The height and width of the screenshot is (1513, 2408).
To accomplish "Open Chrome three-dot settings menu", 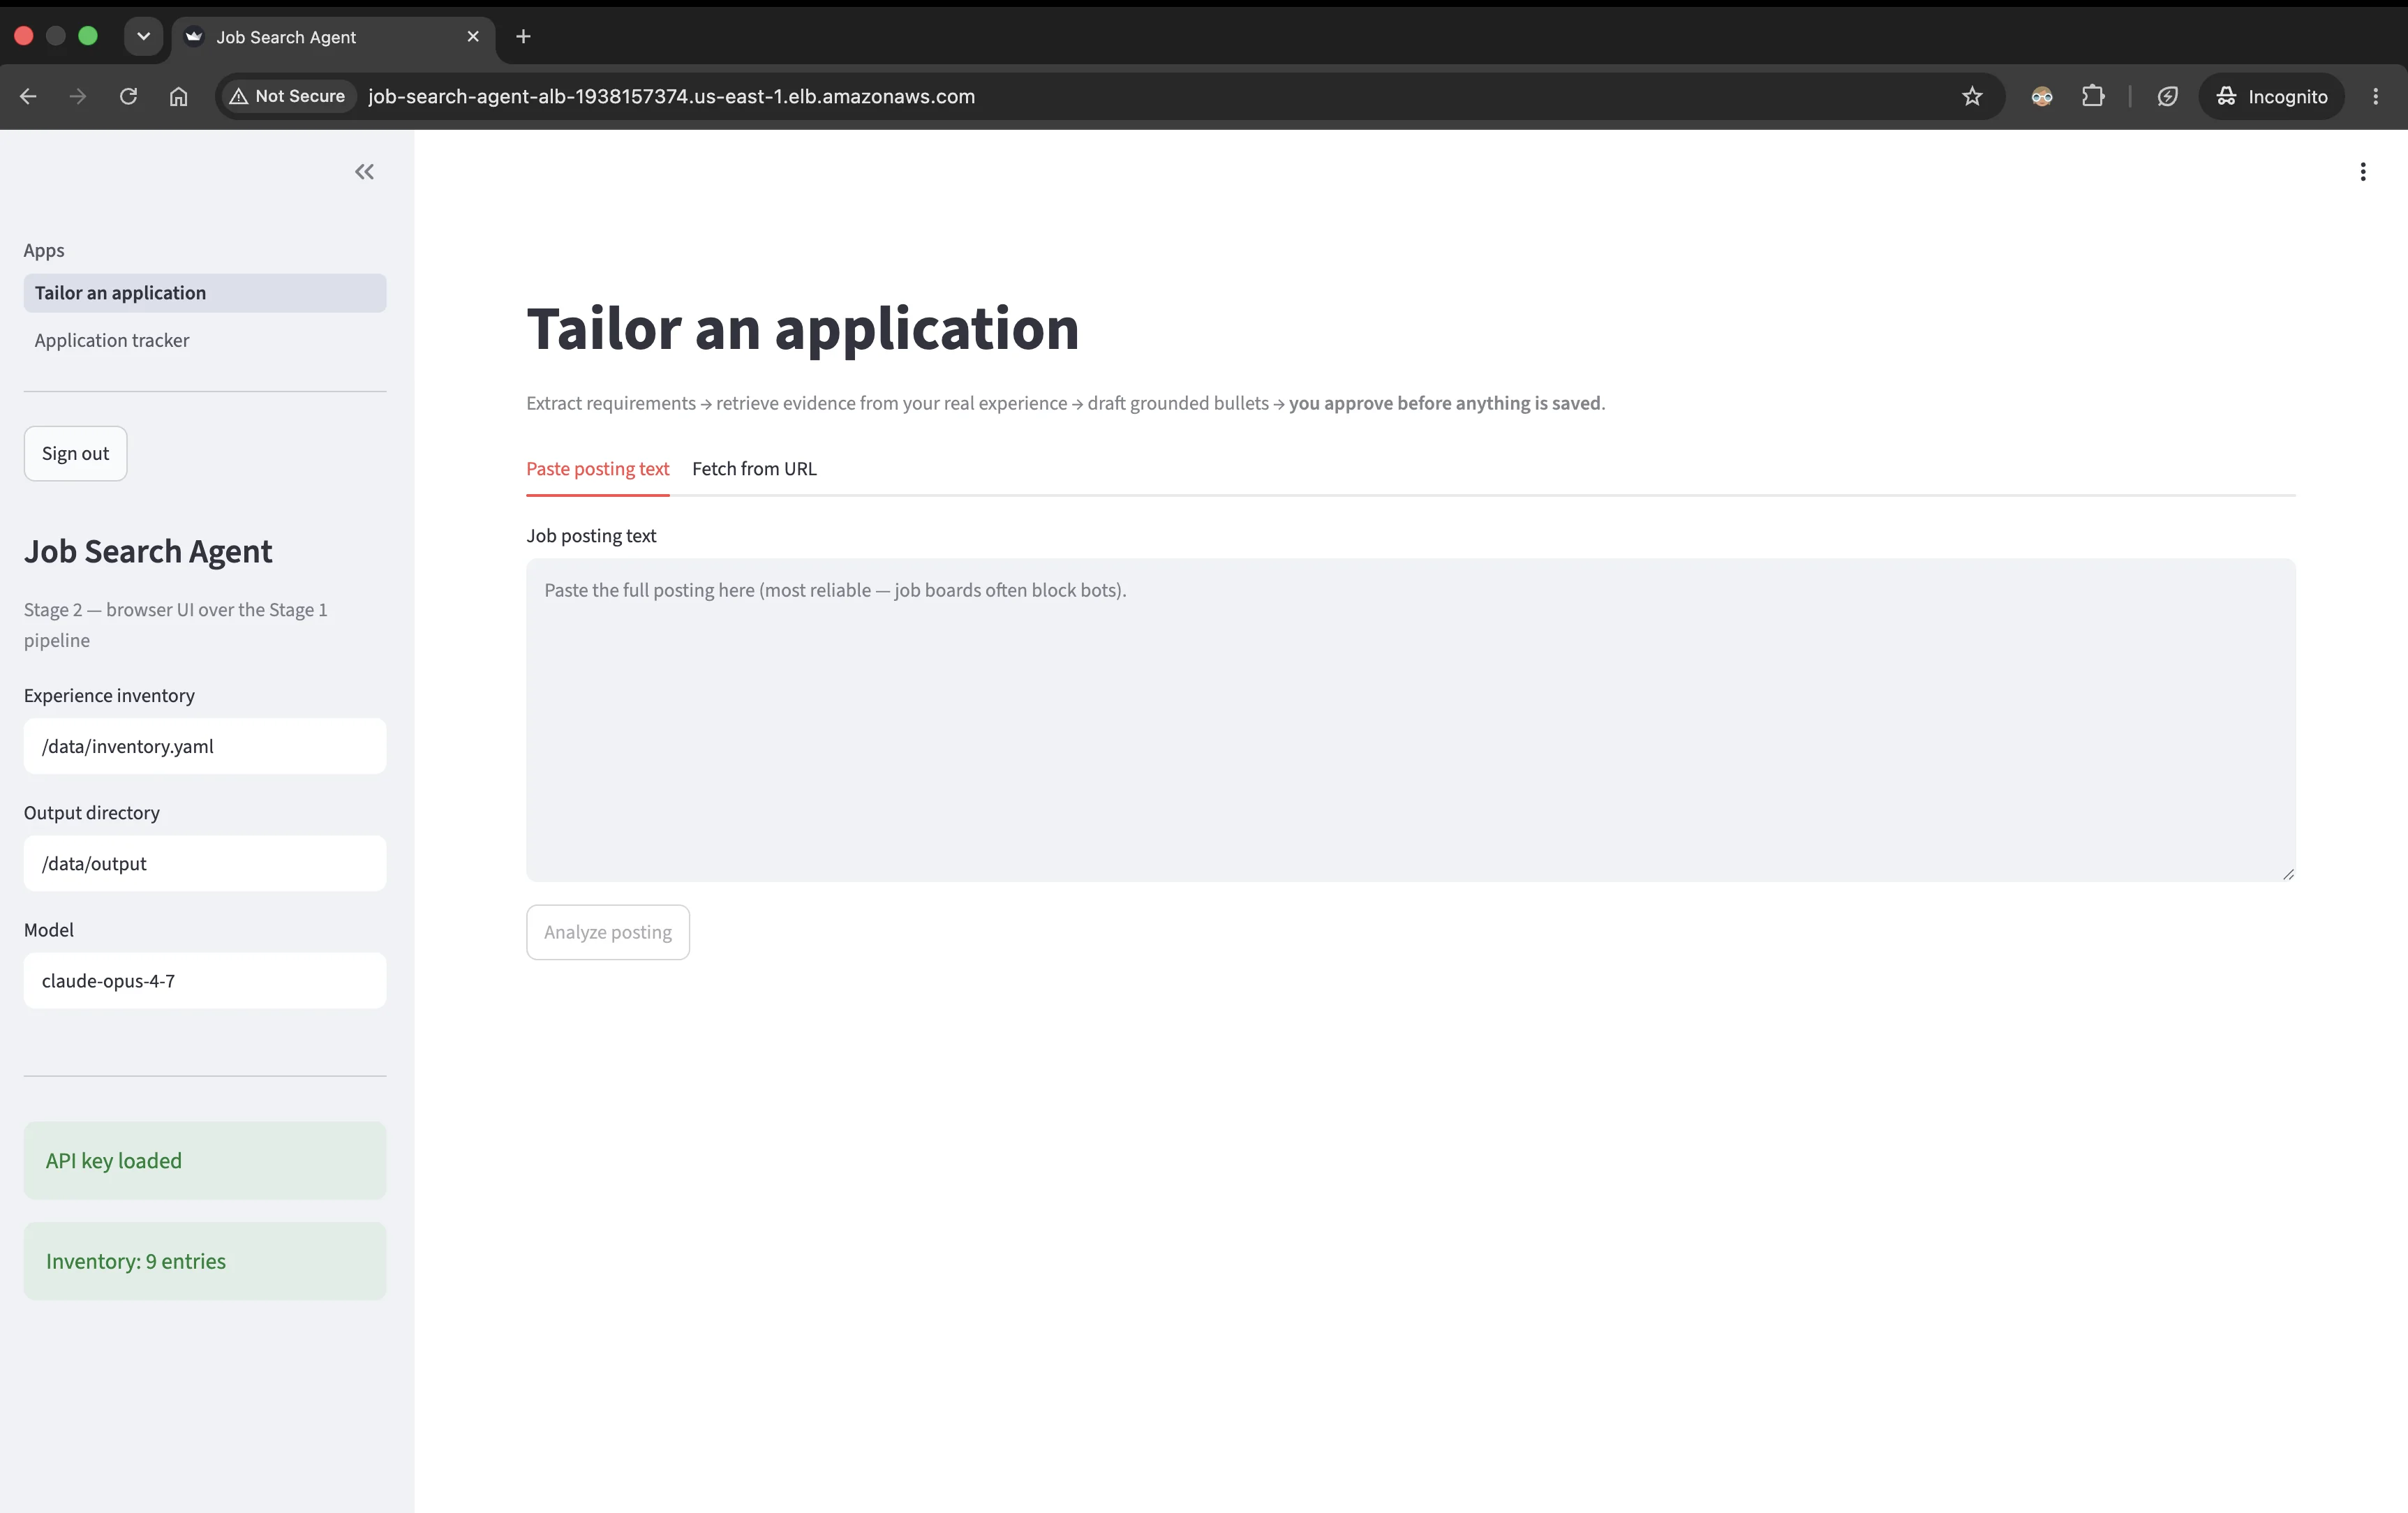I will pos(2375,97).
